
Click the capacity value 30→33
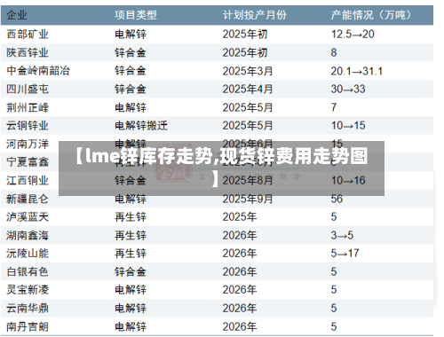[x=348, y=90]
